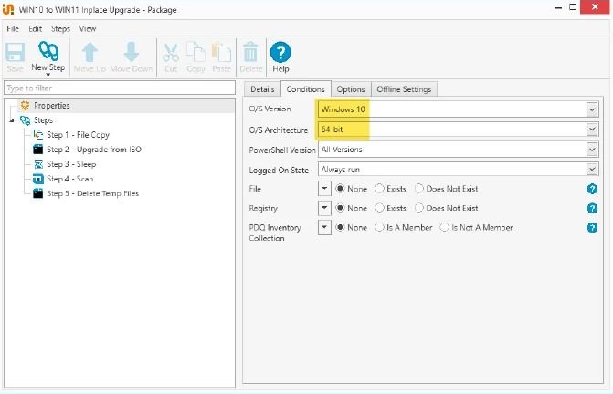Click the Delete Temp Files command icon
This screenshot has height=394, width=613.
pos(38,193)
